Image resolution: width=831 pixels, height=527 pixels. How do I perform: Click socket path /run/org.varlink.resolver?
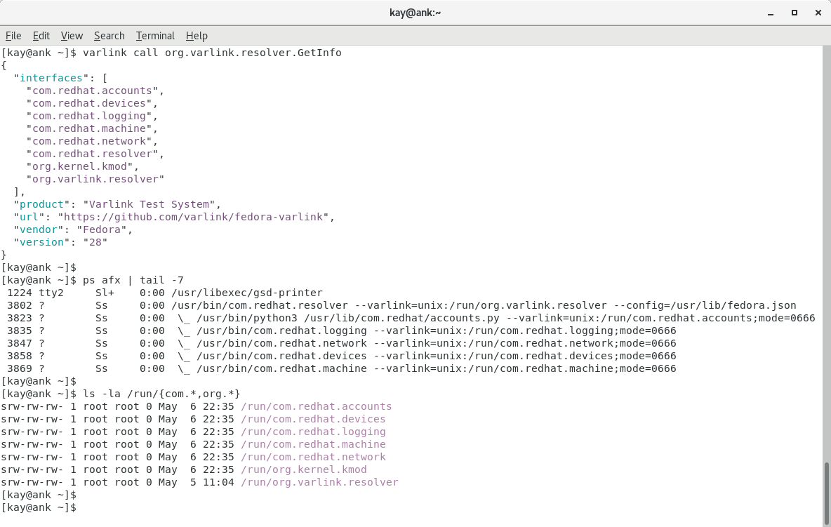[319, 483]
